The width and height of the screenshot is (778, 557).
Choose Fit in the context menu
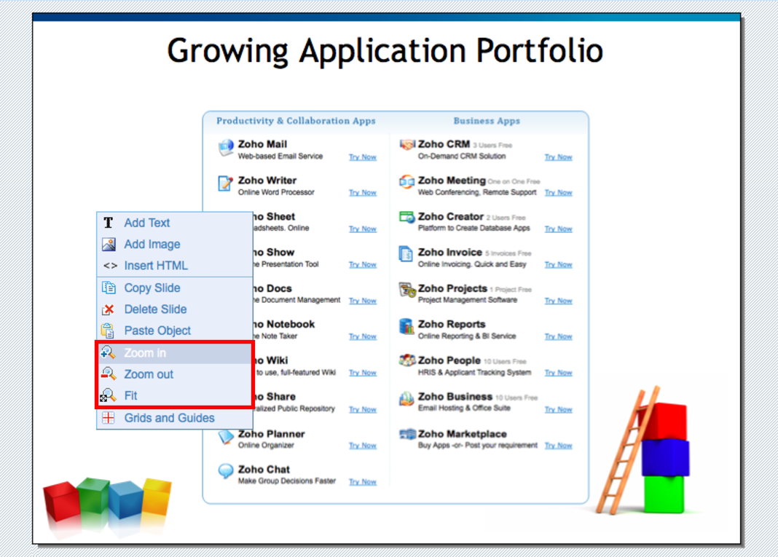[130, 395]
